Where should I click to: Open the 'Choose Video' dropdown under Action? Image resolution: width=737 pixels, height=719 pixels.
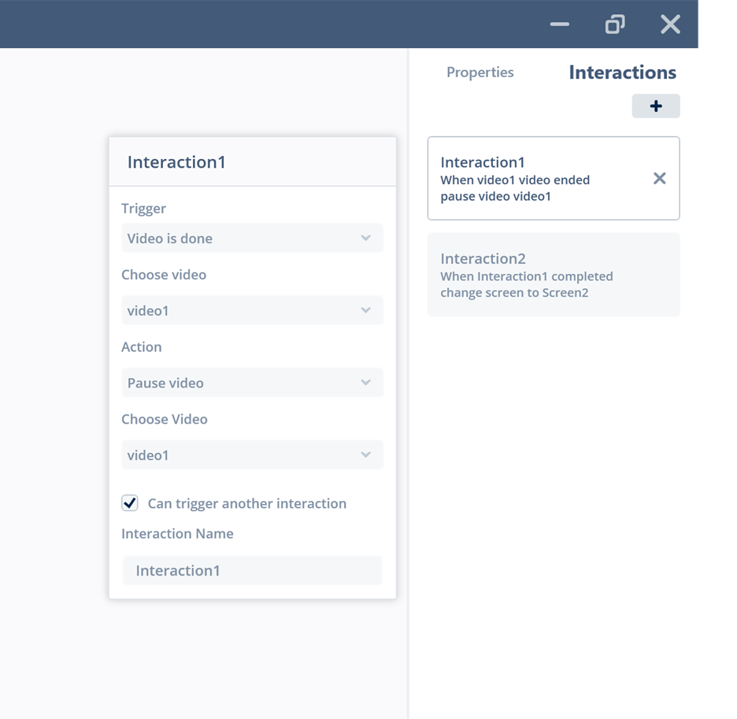[x=253, y=454]
